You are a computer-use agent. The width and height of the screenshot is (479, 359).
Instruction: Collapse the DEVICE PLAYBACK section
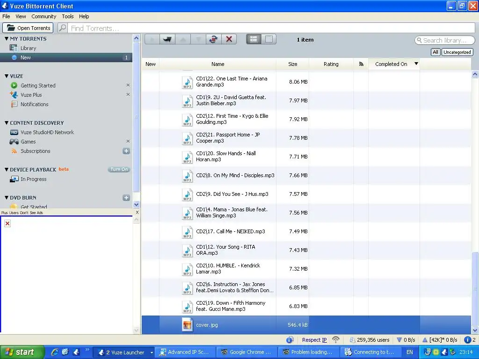pyautogui.click(x=7, y=169)
